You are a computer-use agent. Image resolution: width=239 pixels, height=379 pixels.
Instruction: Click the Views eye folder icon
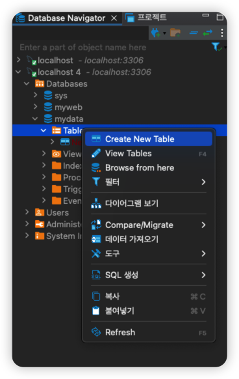(57, 154)
